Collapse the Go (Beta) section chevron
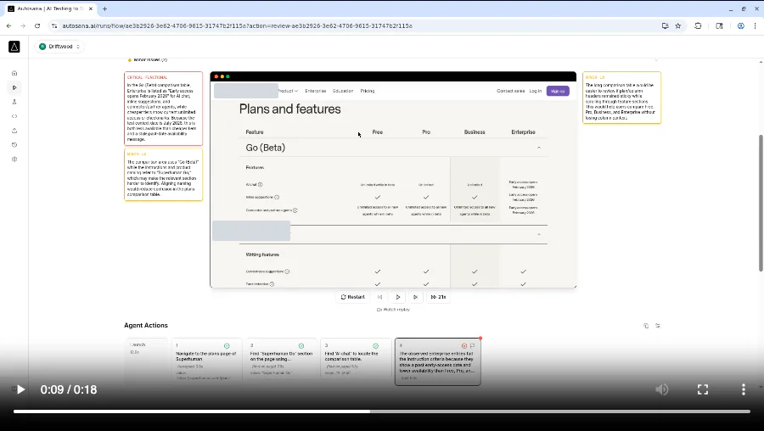The image size is (764, 431). (x=539, y=148)
